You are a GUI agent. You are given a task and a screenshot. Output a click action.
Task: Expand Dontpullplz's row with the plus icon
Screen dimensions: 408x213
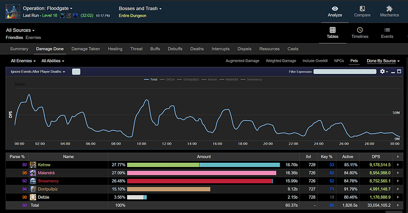pos(397,189)
